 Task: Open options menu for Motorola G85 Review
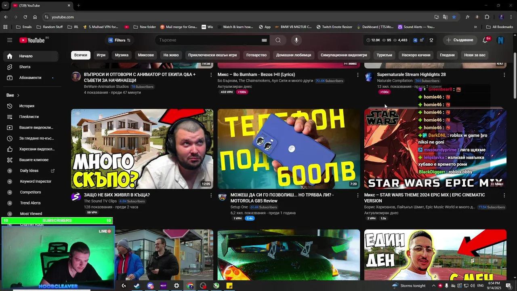click(x=357, y=195)
